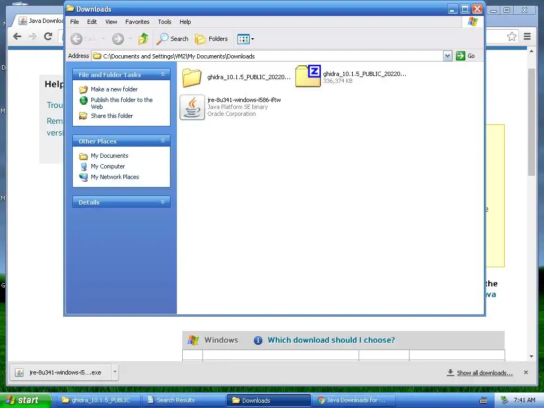Collapse the Other Places panel

pyautogui.click(x=163, y=140)
